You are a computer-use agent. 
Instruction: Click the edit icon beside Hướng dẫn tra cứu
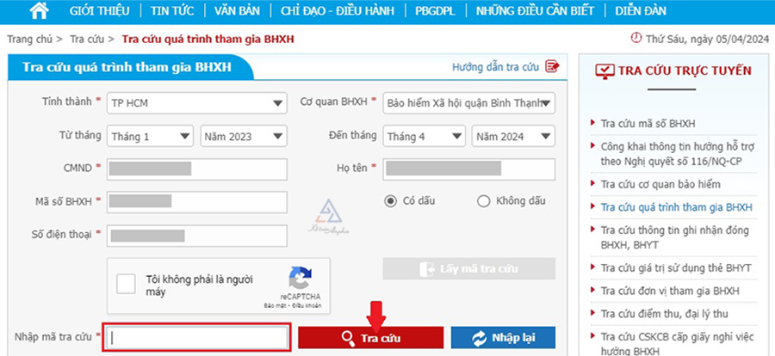(x=552, y=66)
